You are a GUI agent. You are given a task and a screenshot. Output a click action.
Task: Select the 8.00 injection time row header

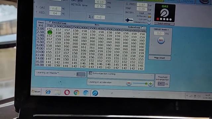40,48
